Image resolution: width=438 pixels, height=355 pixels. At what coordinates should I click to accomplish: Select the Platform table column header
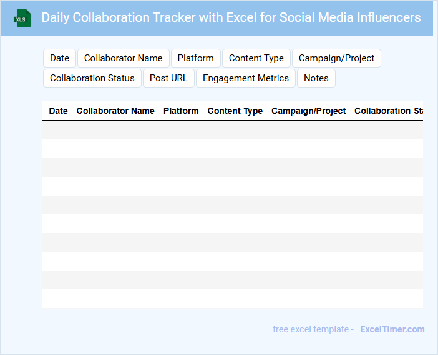(181, 111)
